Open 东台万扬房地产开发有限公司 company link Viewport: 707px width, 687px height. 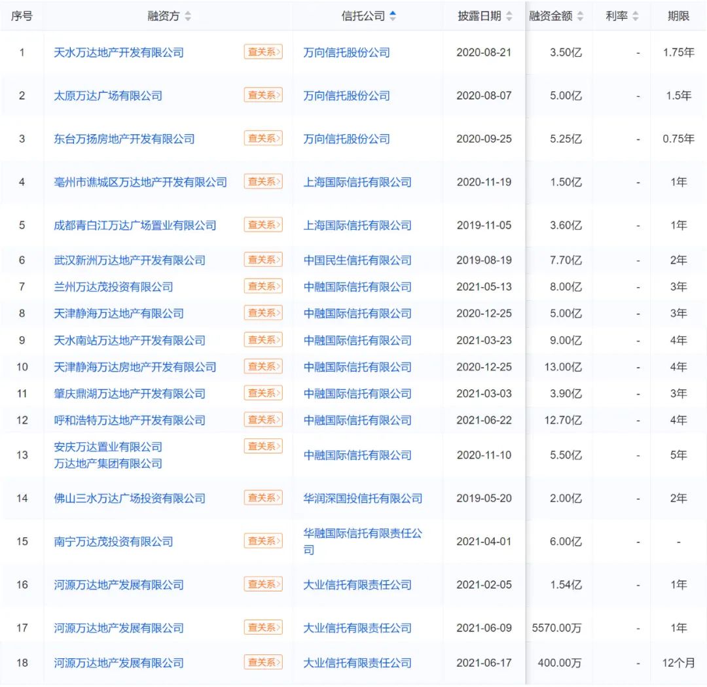[x=124, y=139]
